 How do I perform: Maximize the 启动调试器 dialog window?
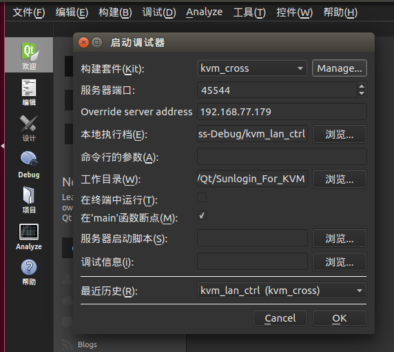[x=96, y=42]
